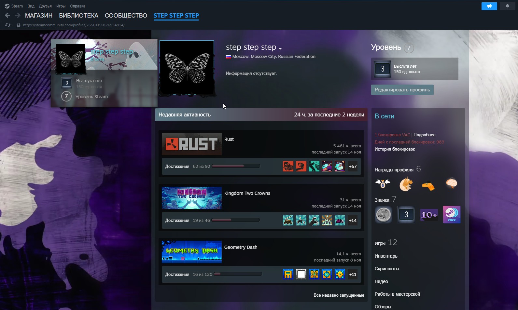The width and height of the screenshot is (518, 310).
Task: Open the Видео link
Action: pos(381,281)
